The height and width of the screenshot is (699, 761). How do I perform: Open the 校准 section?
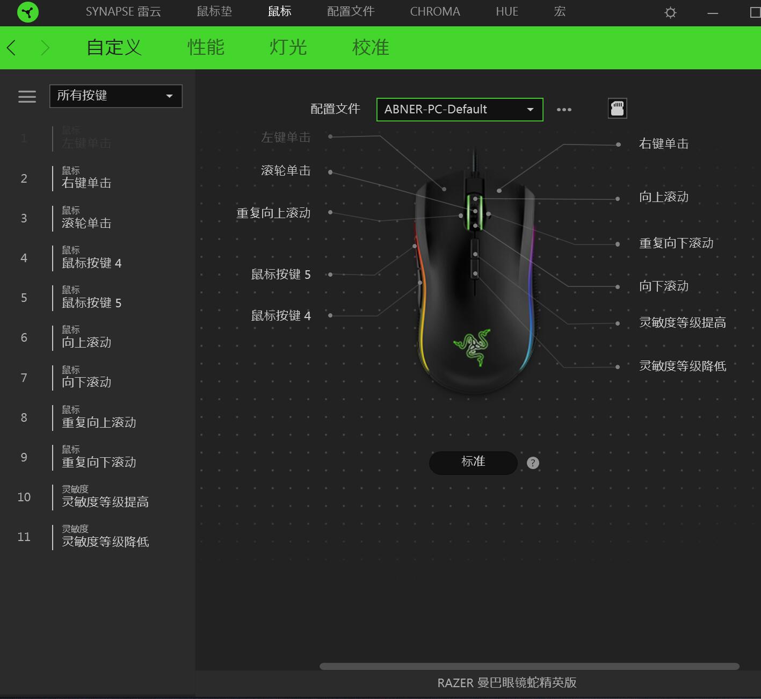[370, 48]
